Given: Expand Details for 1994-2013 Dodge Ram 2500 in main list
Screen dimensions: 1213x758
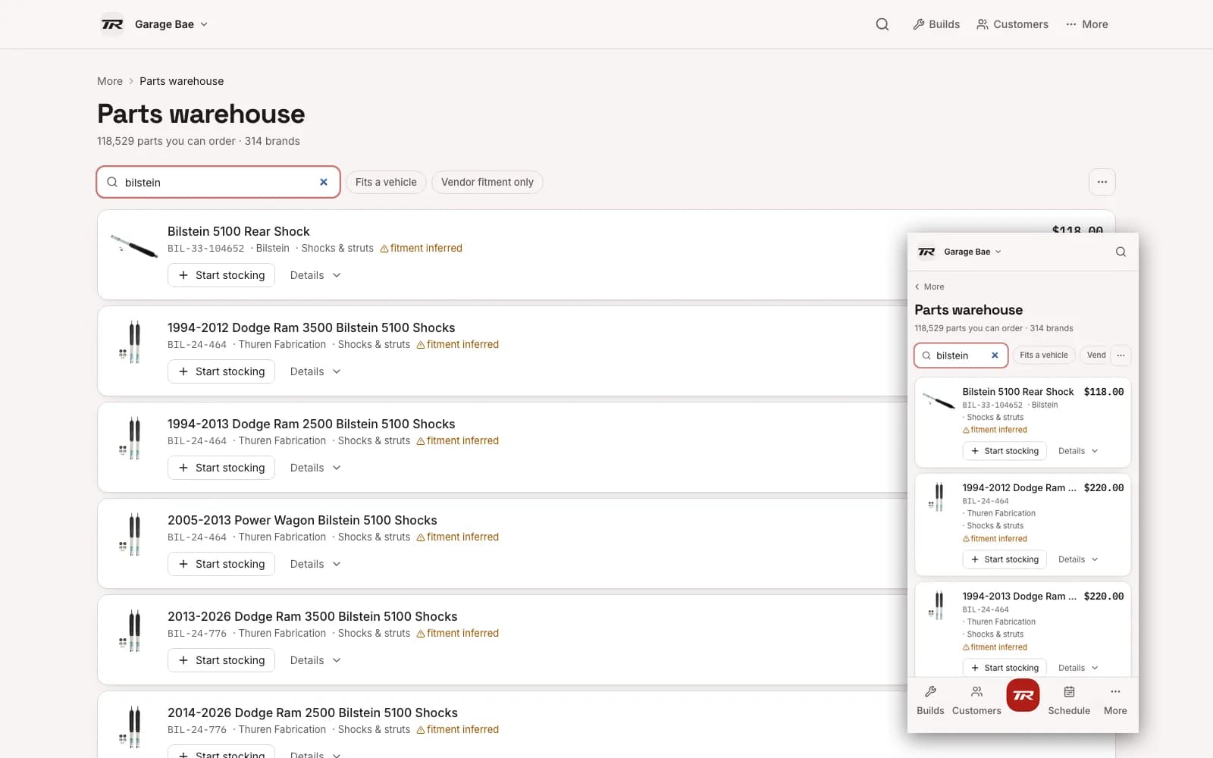Looking at the screenshot, I should pyautogui.click(x=315, y=468).
